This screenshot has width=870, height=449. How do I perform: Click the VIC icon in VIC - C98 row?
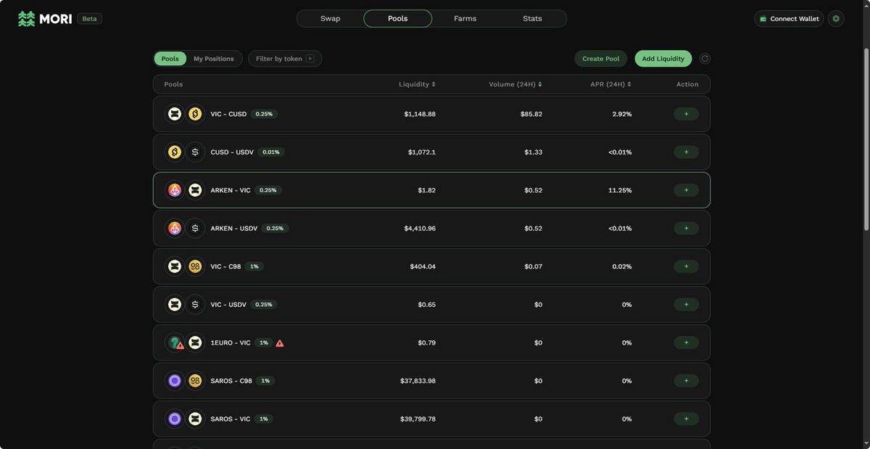(175, 266)
